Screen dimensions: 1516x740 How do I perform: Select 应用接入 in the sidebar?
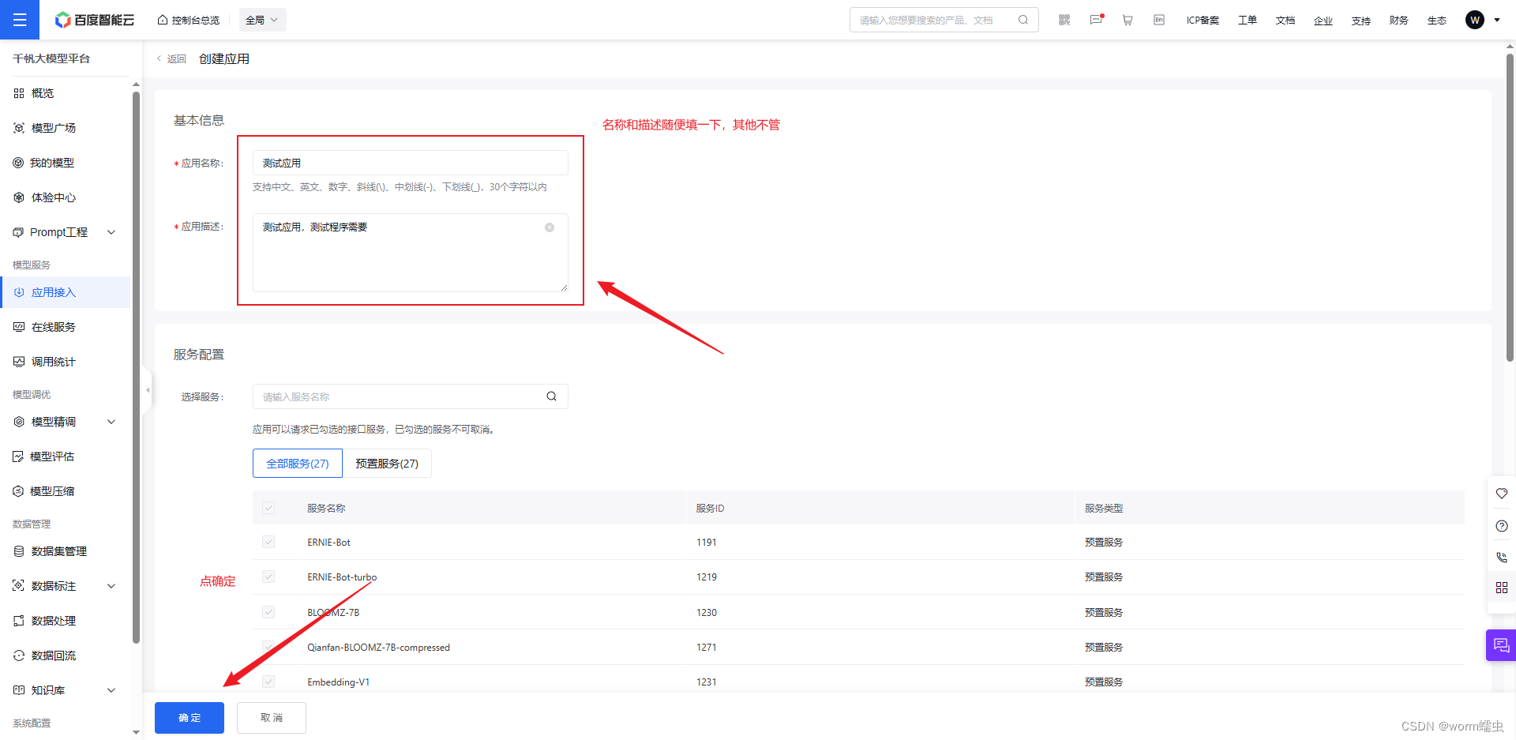coord(65,292)
